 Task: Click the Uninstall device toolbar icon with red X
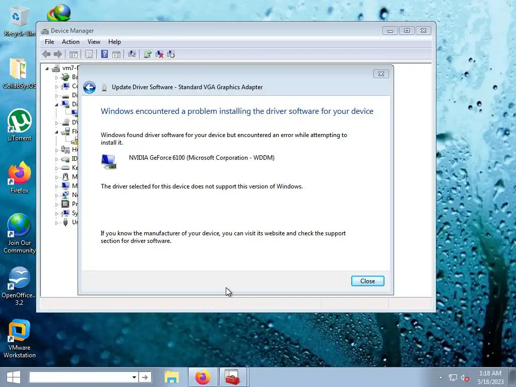159,54
